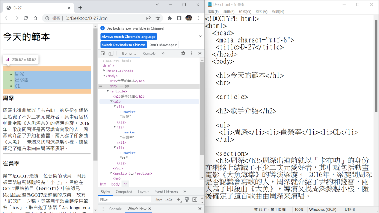
Task: Go back to previous page in Chrome
Action: 7,18
